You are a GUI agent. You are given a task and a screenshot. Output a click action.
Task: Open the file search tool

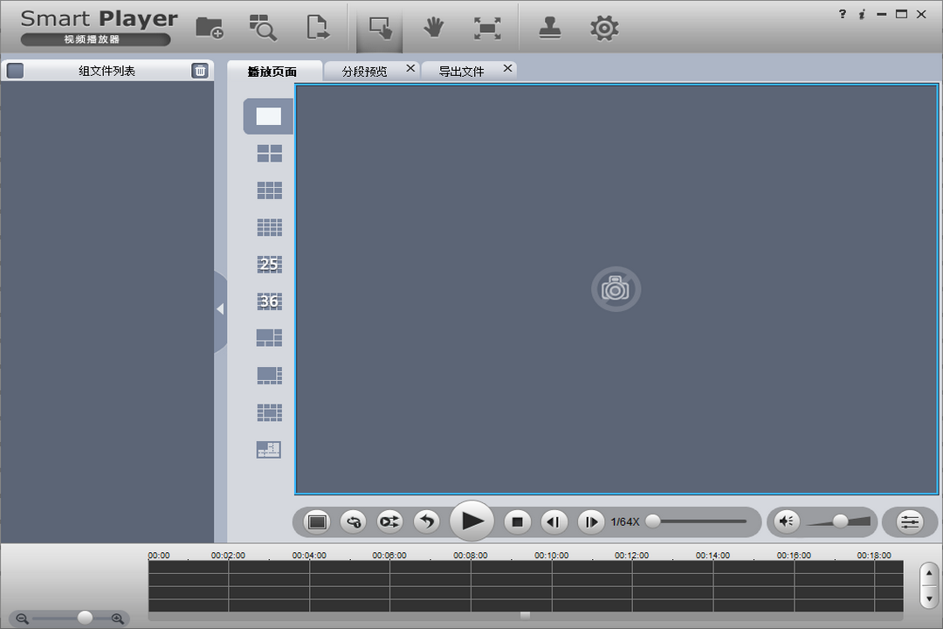[262, 28]
